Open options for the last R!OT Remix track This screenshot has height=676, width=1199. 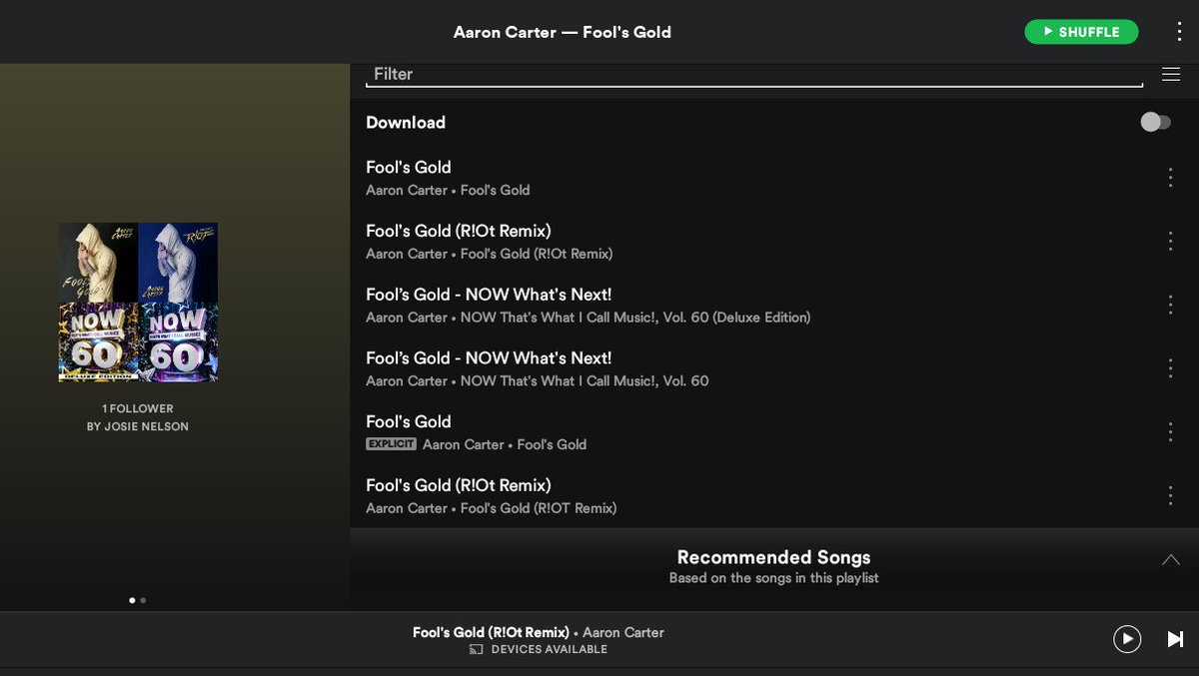point(1170,495)
